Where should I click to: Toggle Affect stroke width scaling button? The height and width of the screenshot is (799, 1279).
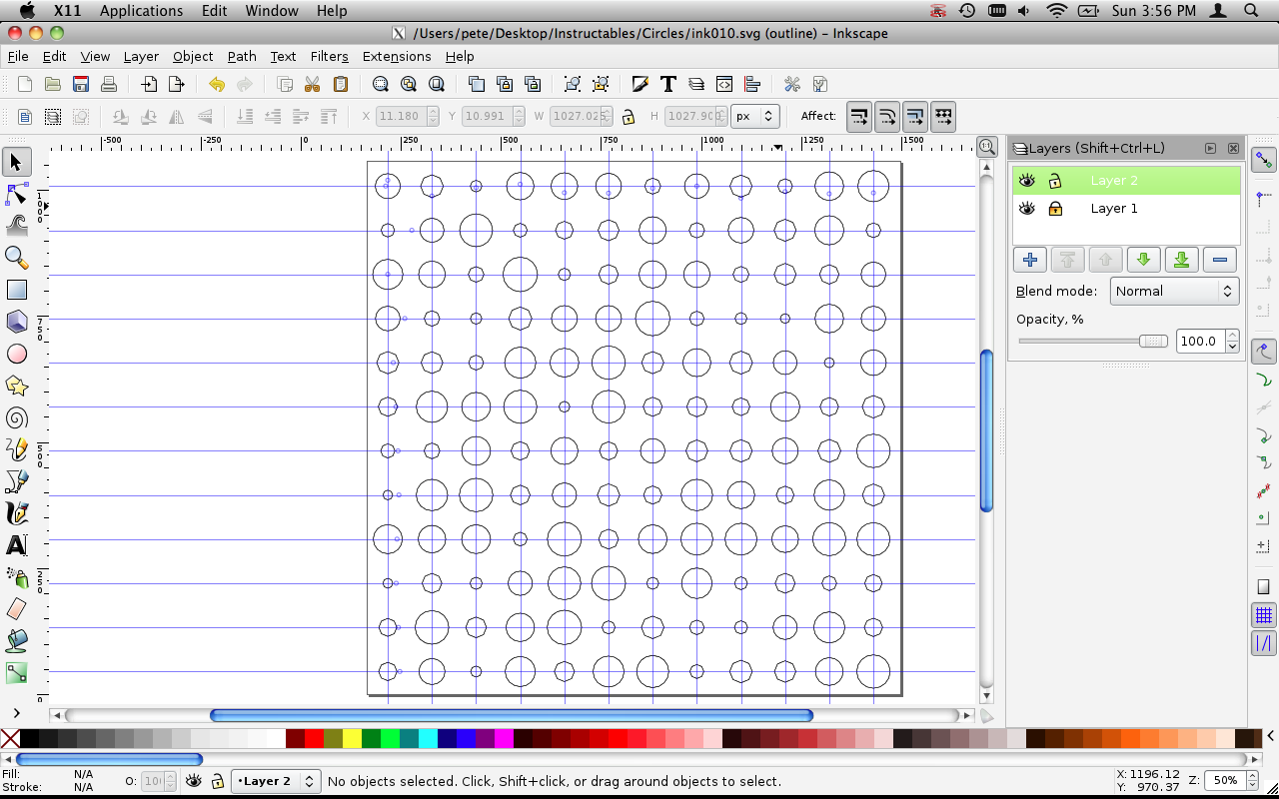859,117
